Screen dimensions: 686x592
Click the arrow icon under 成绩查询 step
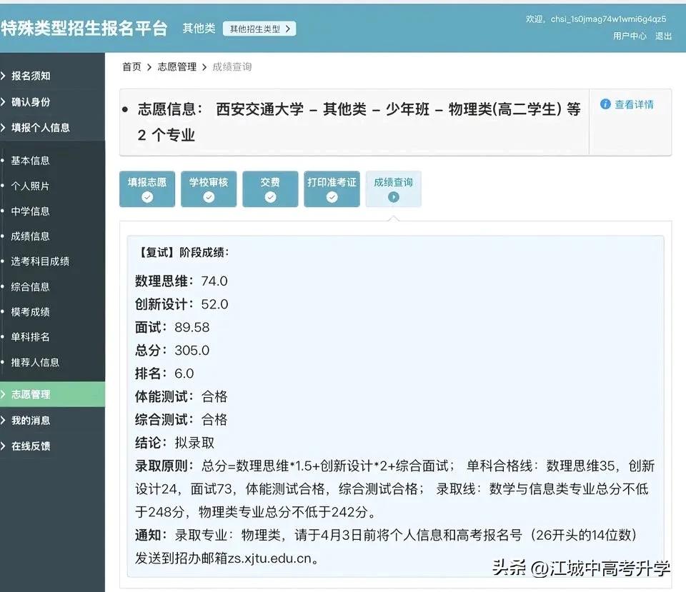tap(393, 197)
